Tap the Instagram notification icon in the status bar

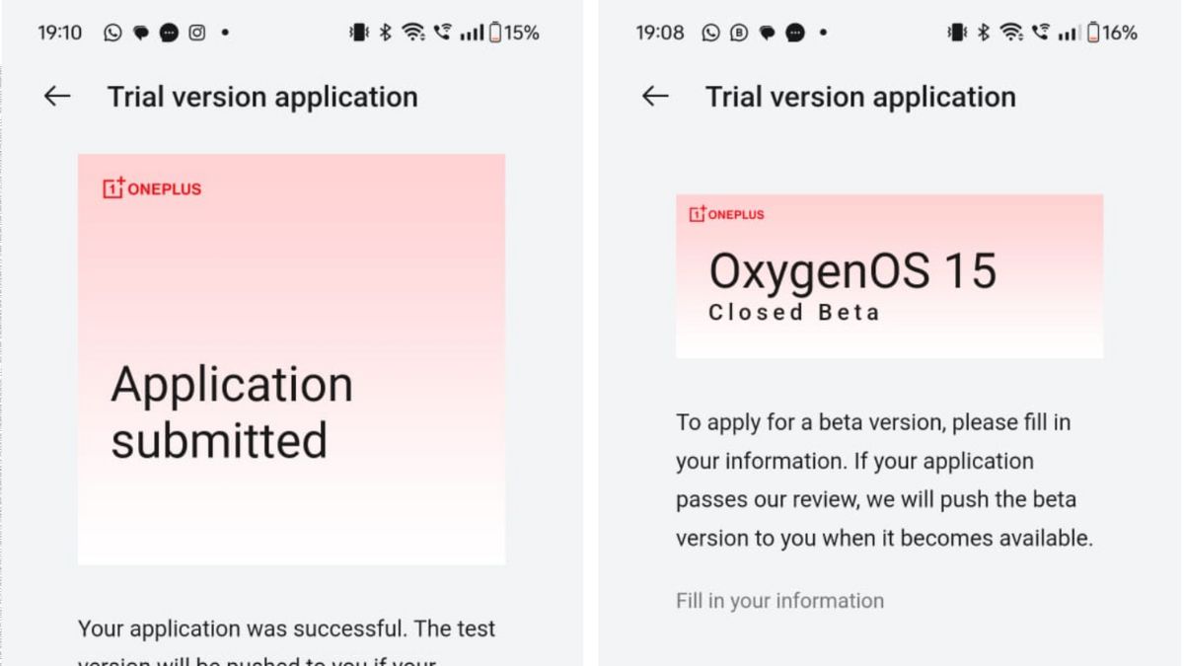tap(197, 33)
